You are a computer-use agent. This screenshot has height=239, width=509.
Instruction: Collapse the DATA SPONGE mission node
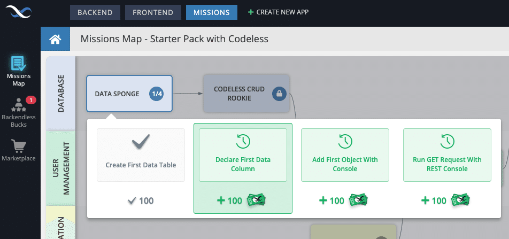pyautogui.click(x=129, y=94)
